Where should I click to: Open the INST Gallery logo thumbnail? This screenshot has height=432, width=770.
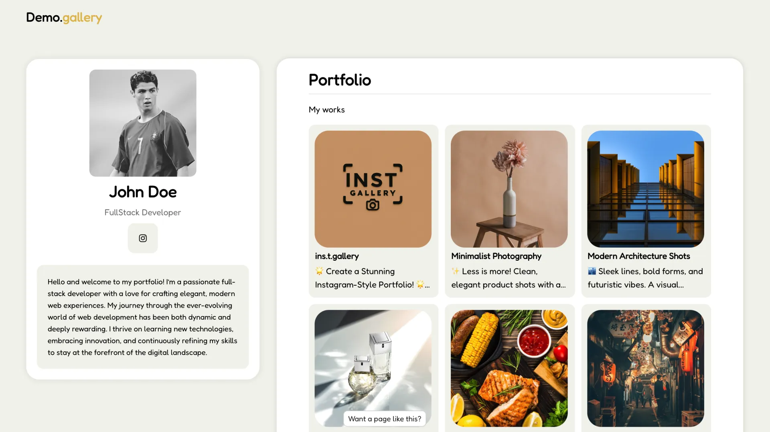(373, 189)
